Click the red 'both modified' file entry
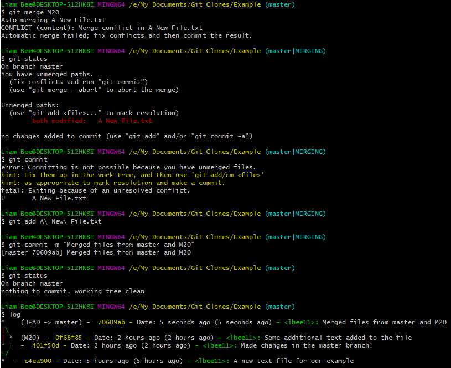This screenshot has width=451, height=368. click(x=92, y=121)
